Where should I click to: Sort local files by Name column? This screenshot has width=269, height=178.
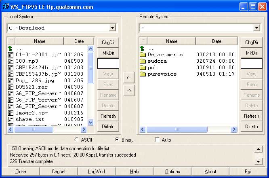(40, 41)
